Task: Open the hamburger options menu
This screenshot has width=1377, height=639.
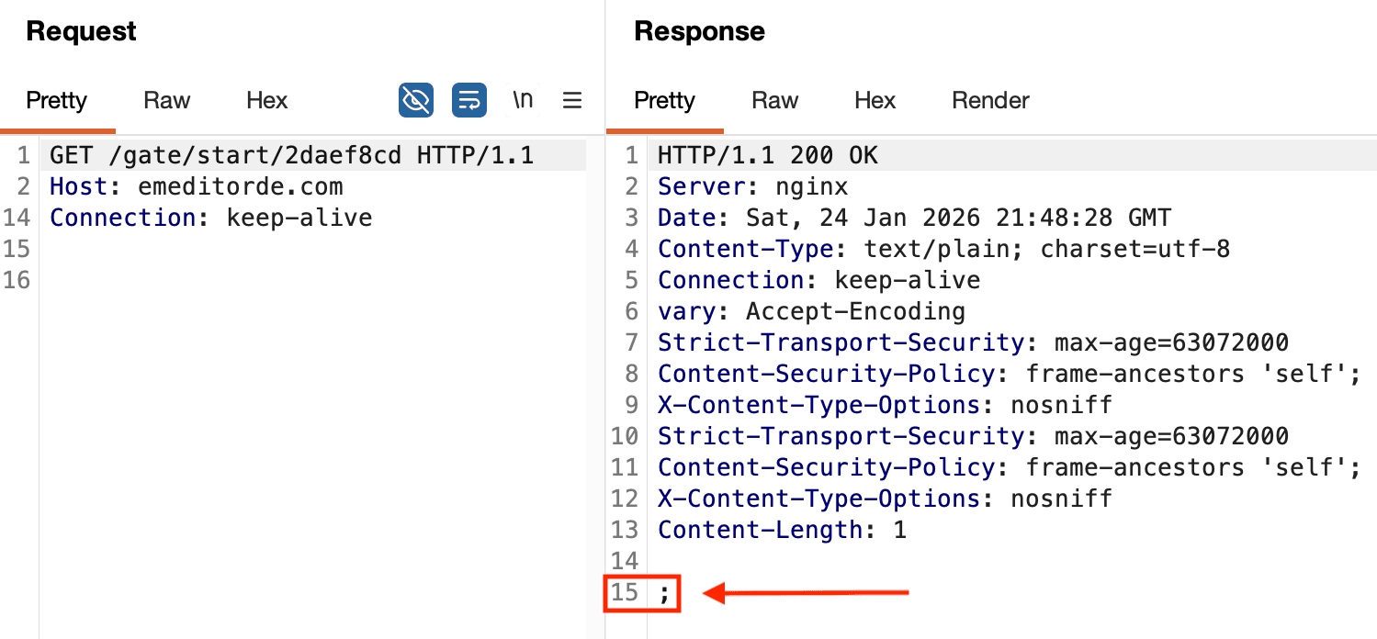Action: [571, 100]
